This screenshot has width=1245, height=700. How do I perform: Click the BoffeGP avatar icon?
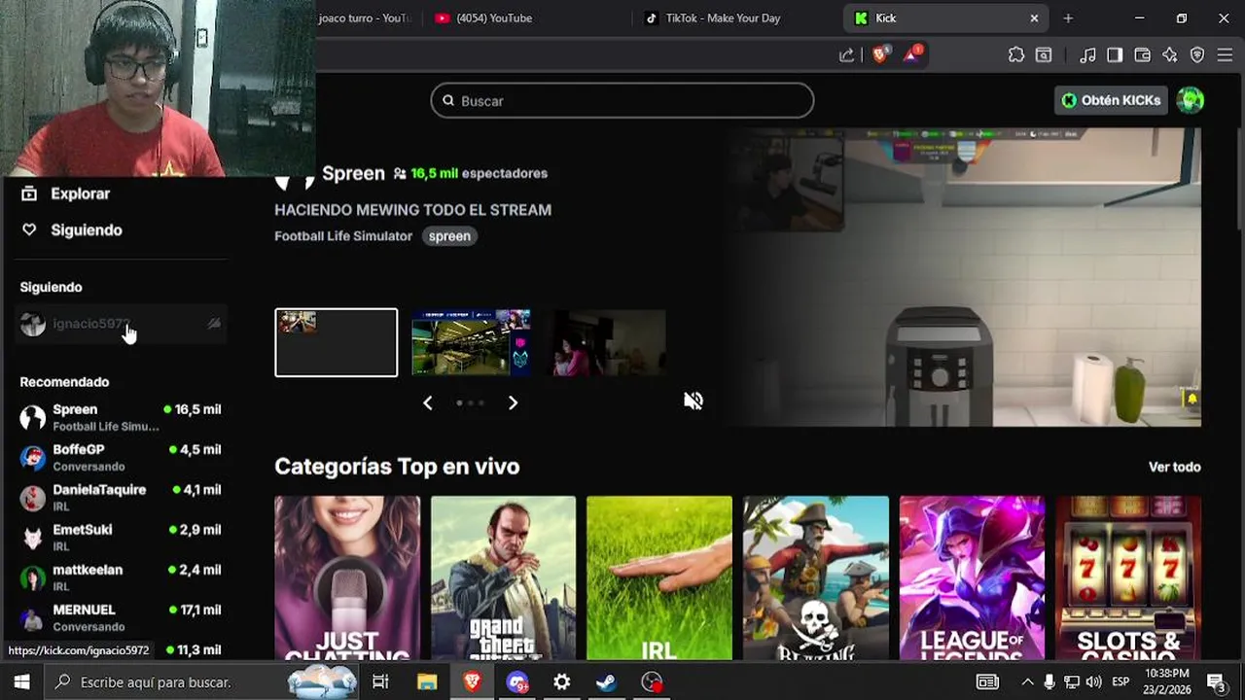[x=33, y=457]
